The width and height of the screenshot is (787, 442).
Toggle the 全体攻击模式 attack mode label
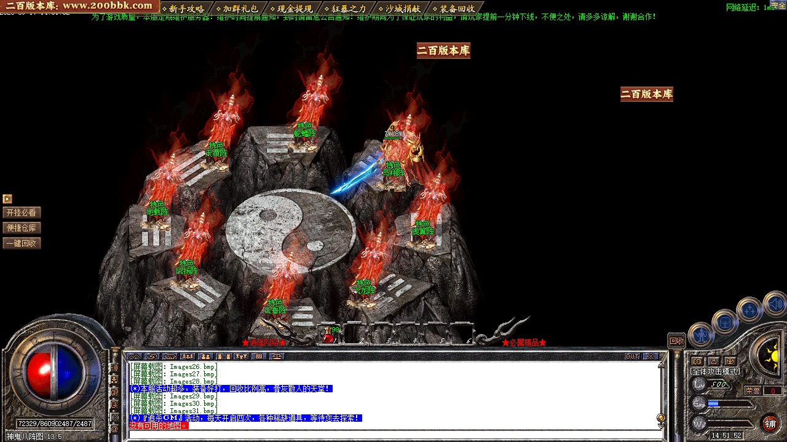click(x=715, y=371)
